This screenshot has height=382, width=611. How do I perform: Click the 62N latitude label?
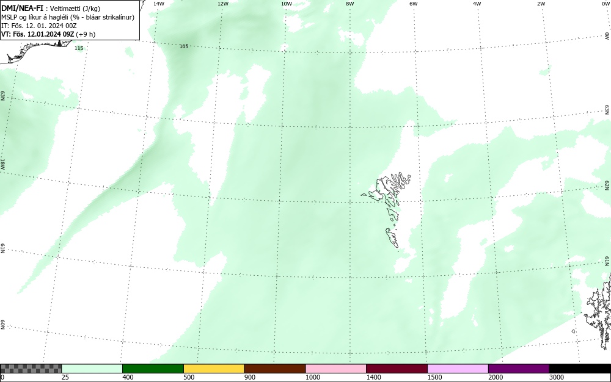click(x=607, y=185)
